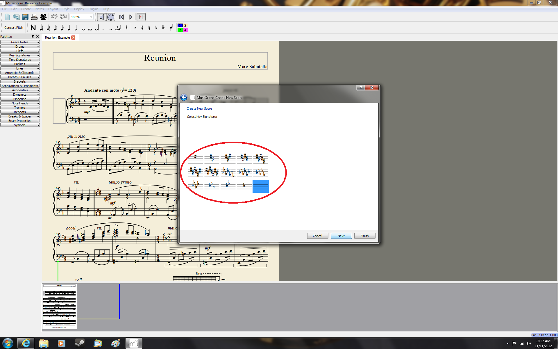The image size is (558, 349).
Task: Expand the Time Signatures palette
Action: tap(20, 60)
